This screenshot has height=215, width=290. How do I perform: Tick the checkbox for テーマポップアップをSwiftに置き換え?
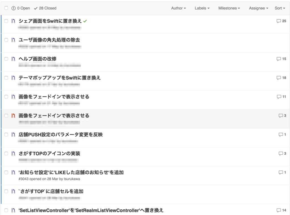(6, 78)
